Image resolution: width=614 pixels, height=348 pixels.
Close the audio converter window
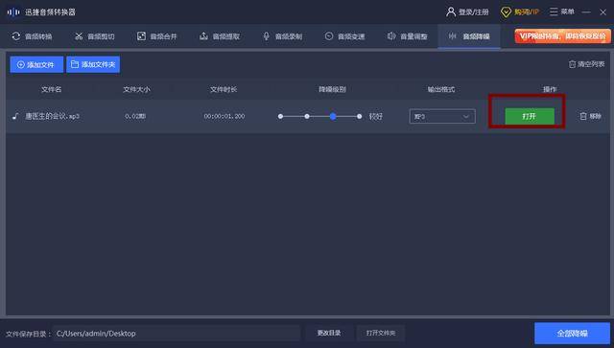pyautogui.click(x=603, y=12)
